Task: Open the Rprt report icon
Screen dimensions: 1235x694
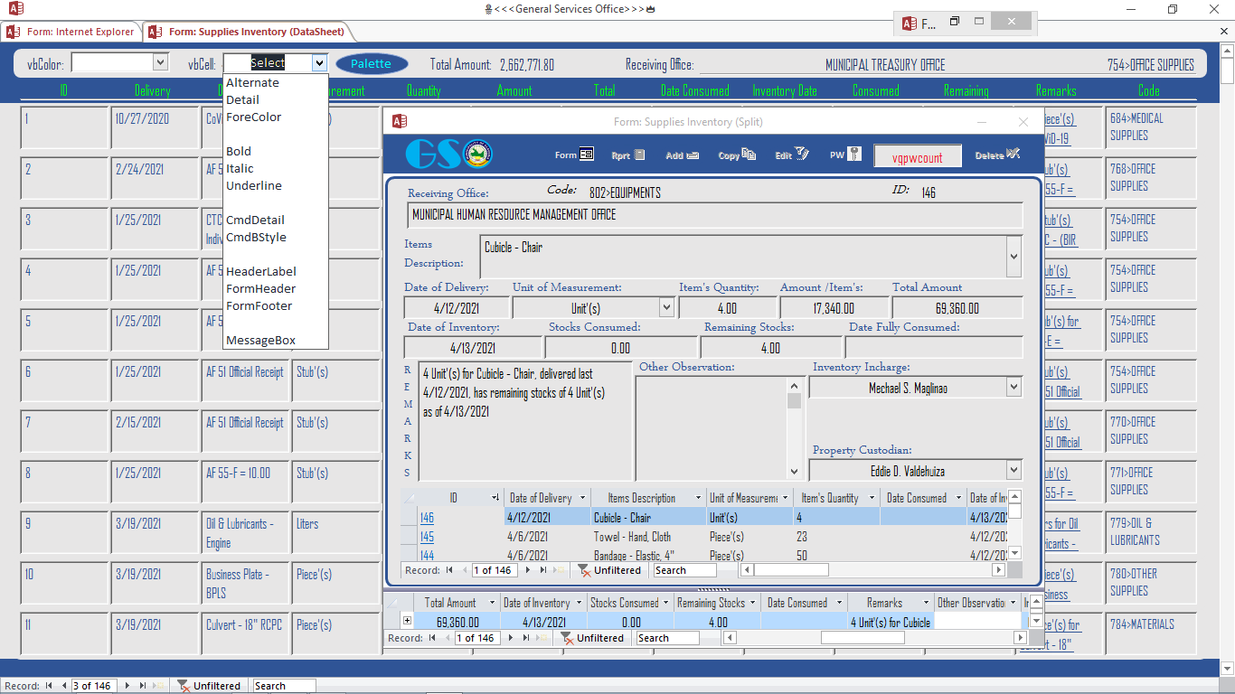Action: (x=639, y=155)
